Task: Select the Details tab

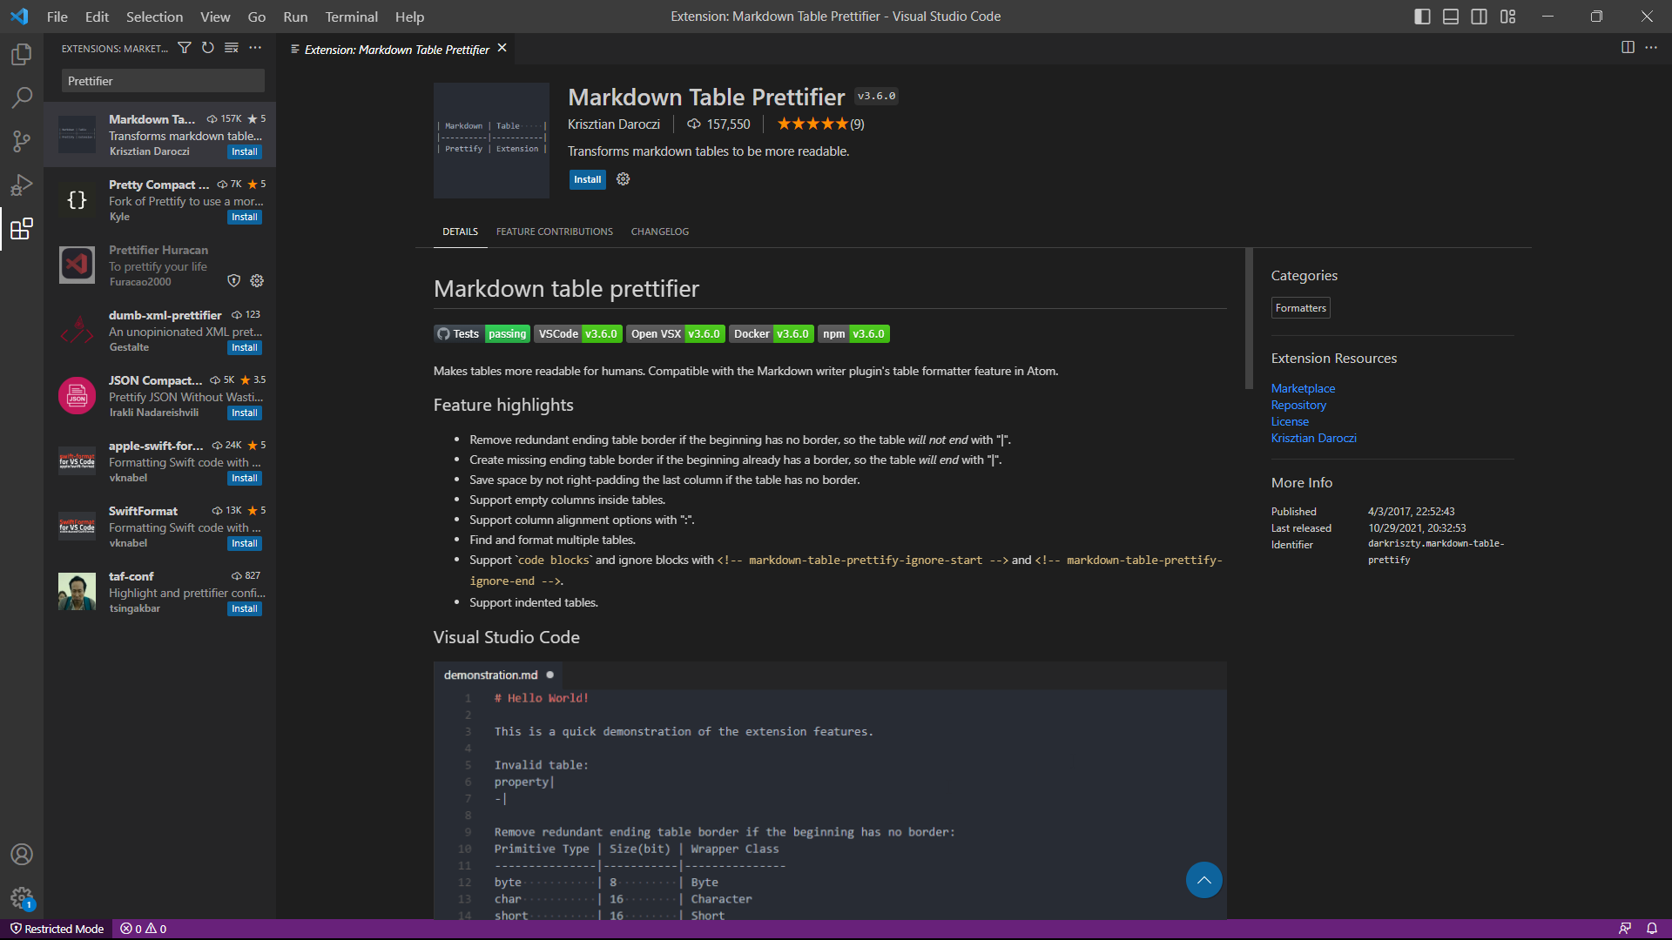Action: (x=460, y=232)
